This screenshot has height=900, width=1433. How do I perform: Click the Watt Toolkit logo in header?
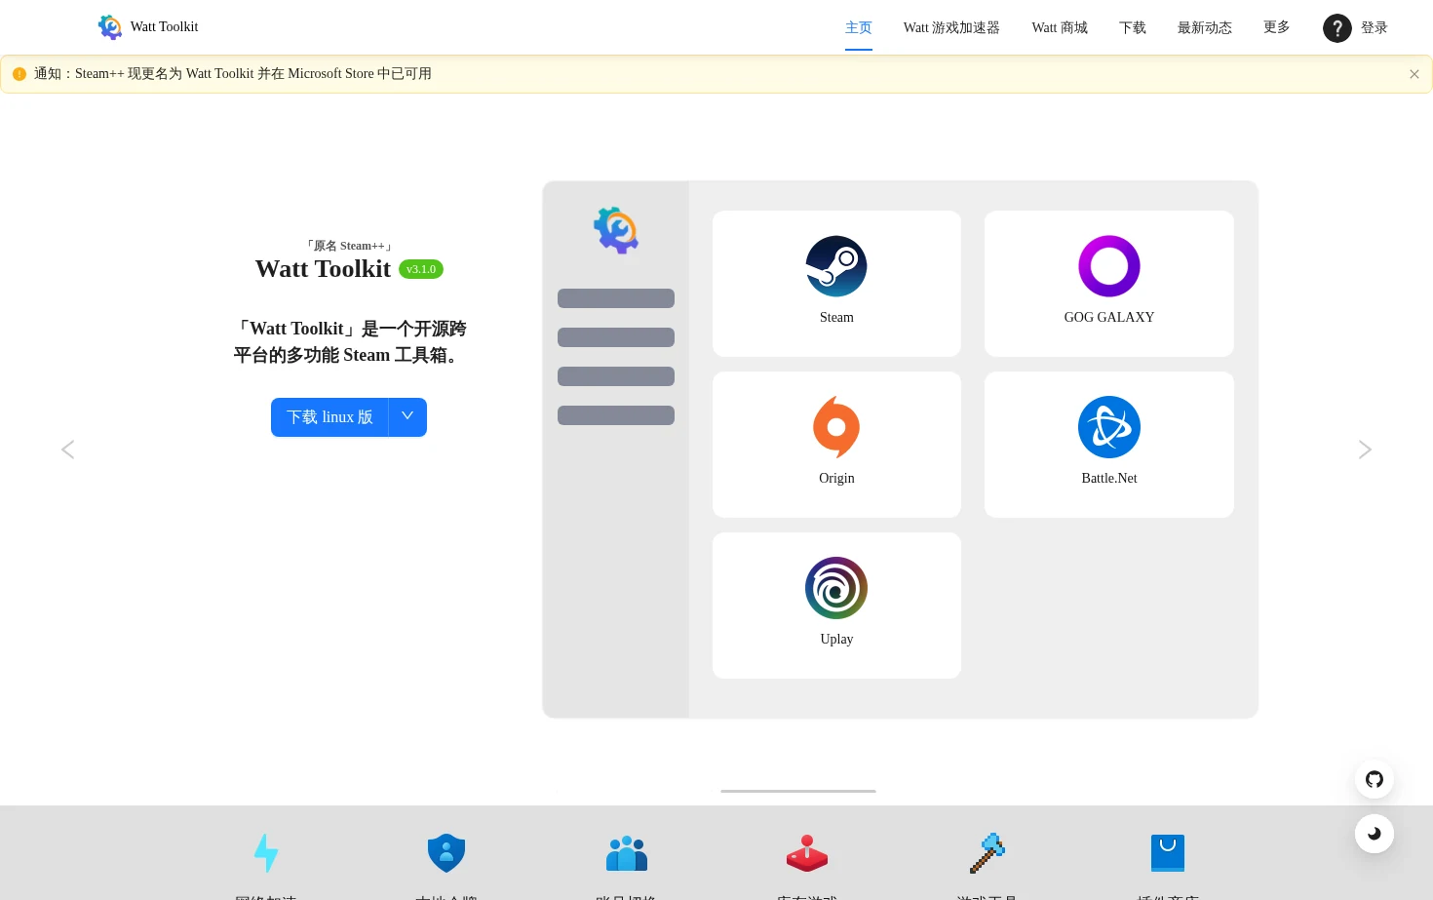click(x=110, y=27)
